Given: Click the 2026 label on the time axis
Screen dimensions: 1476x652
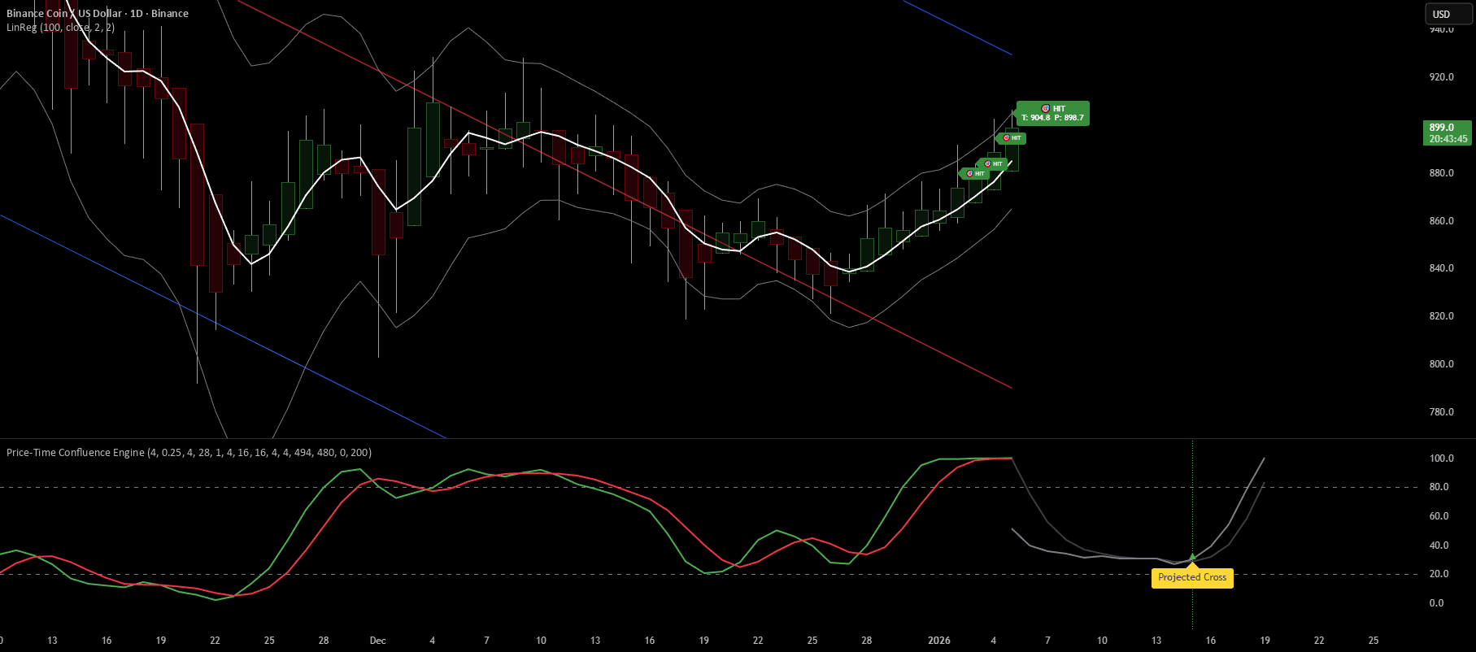Looking at the screenshot, I should click(x=939, y=641).
